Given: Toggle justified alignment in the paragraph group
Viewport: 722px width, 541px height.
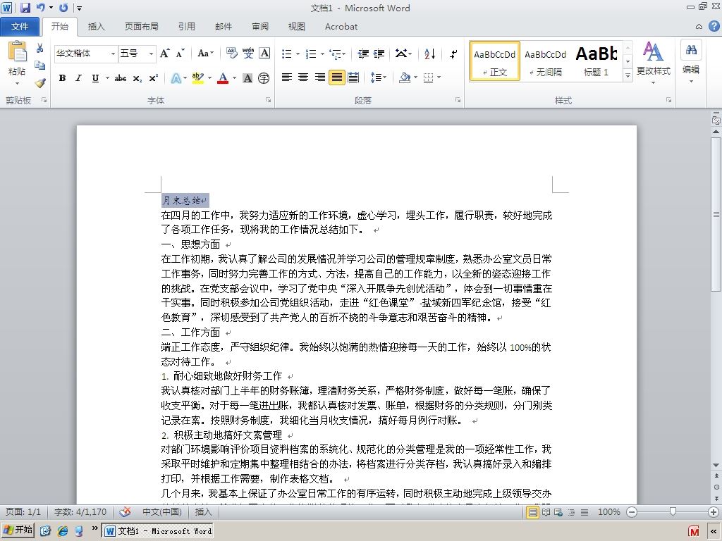Looking at the screenshot, I should (x=336, y=77).
